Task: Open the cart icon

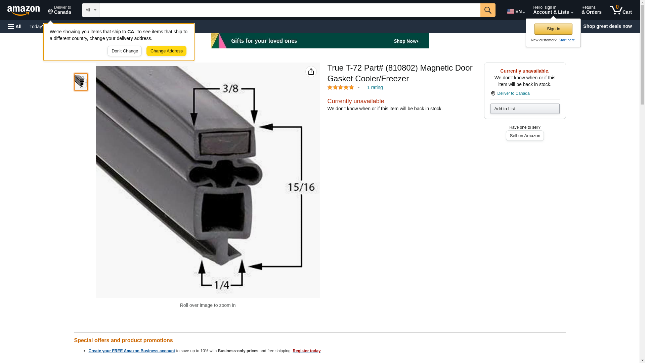Action: [621, 10]
